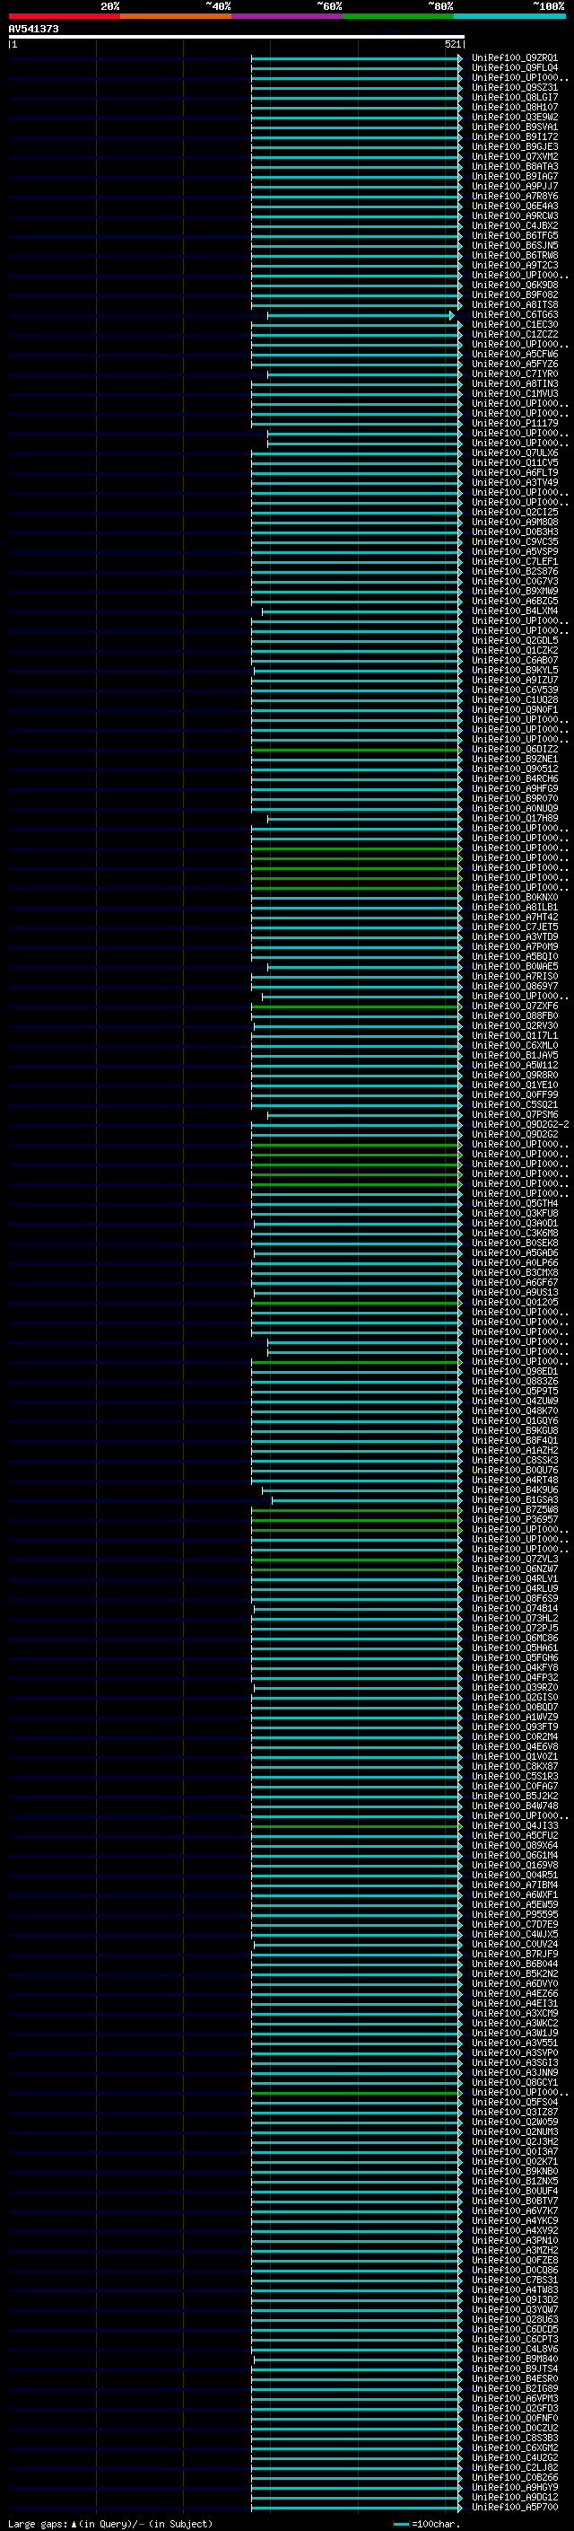Click the UniRef100_Q98ED1 label
The height and width of the screenshot is (2531, 574).
click(514, 1371)
